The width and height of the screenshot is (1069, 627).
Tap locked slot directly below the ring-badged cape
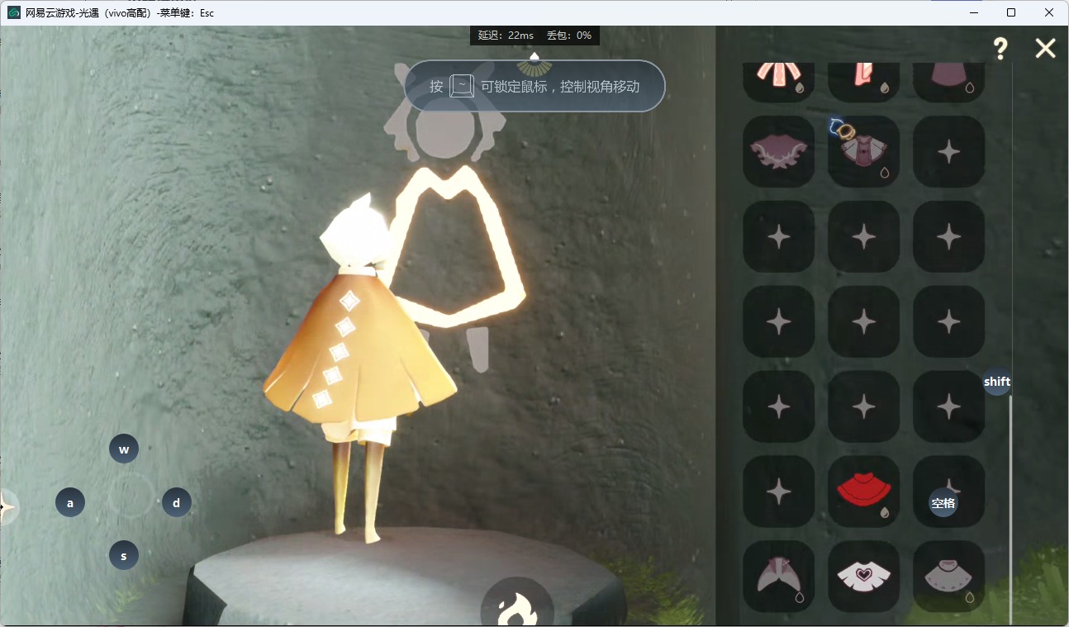click(864, 237)
